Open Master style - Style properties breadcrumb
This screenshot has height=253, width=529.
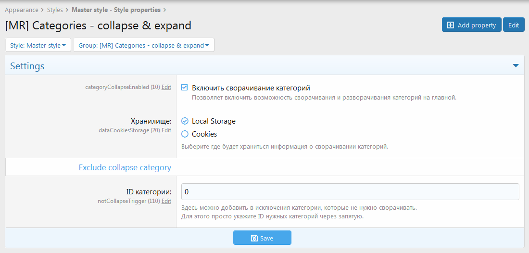116,10
